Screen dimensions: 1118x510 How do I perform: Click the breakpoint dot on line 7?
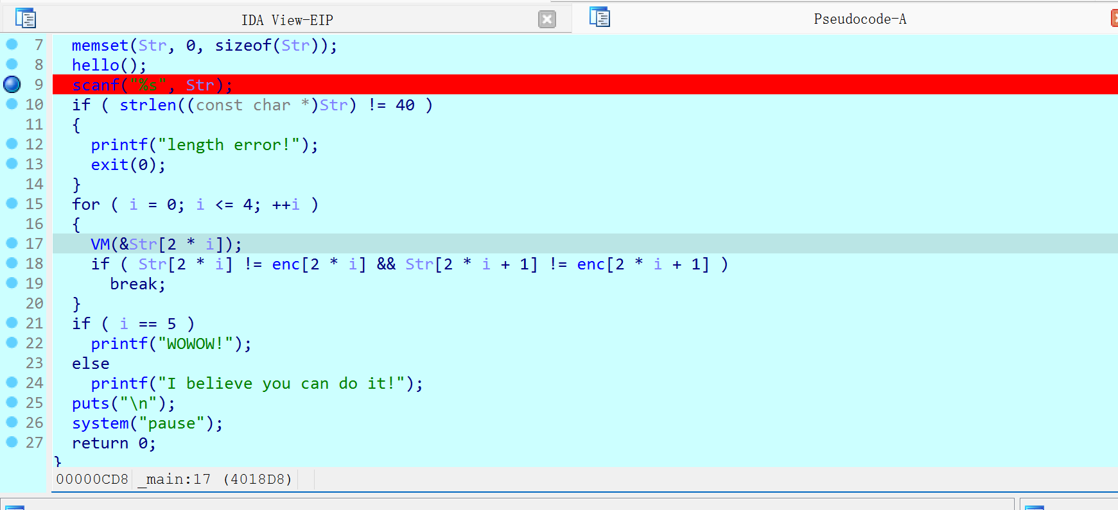click(x=12, y=44)
